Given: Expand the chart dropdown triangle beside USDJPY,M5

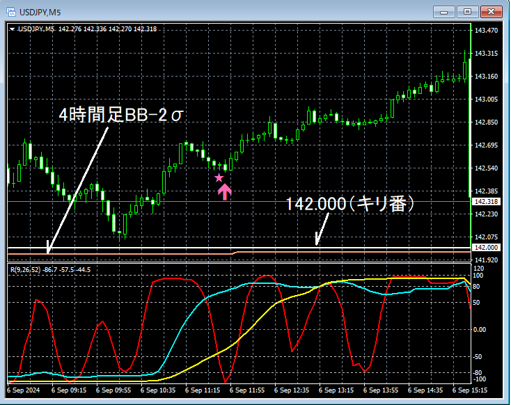Looking at the screenshot, I should point(12,29).
